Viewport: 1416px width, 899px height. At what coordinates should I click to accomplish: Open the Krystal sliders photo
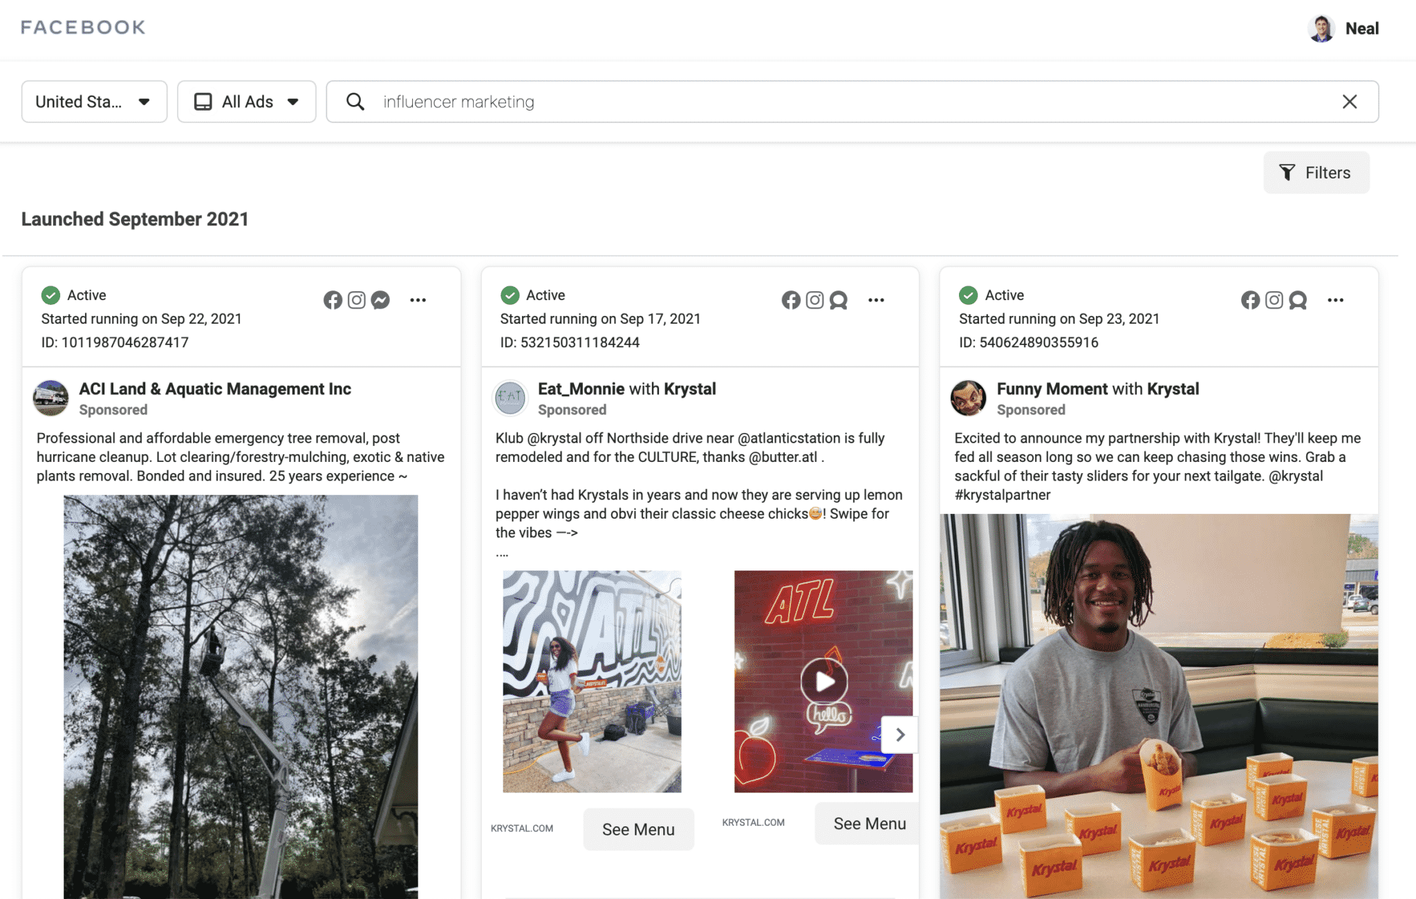click(x=1159, y=706)
